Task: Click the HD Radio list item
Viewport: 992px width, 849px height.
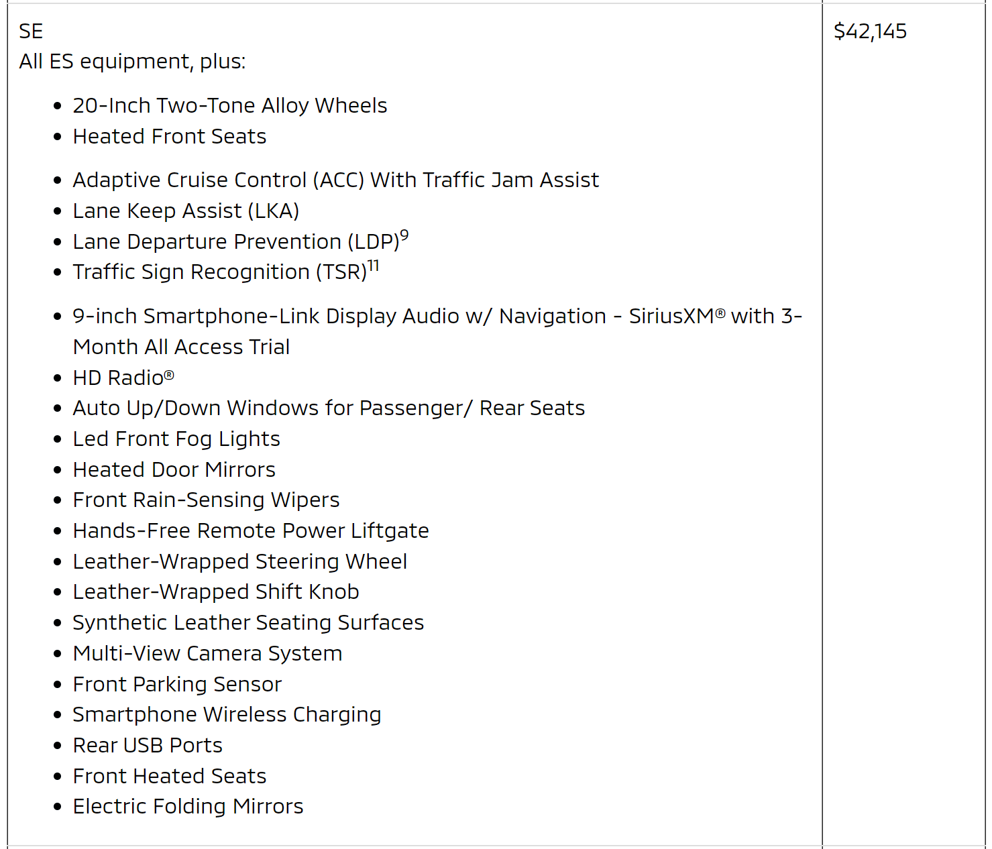Action: tap(123, 378)
